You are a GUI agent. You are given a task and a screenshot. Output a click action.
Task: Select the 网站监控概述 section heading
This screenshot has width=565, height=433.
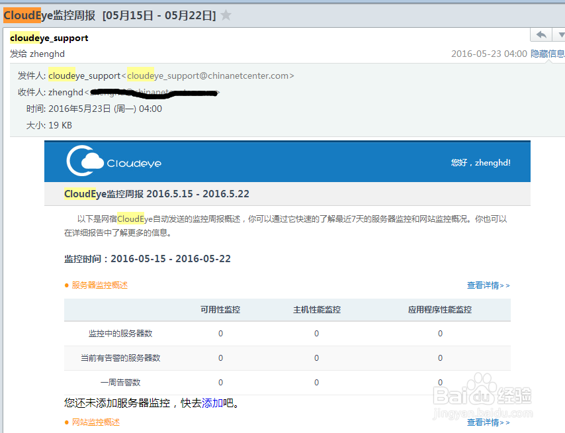click(x=96, y=422)
